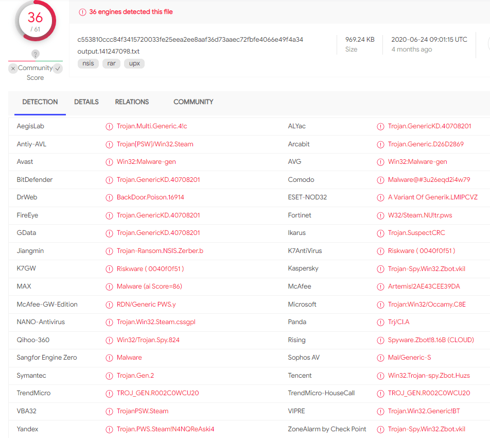Click the nsis tag
This screenshot has height=438, width=490.
click(88, 63)
